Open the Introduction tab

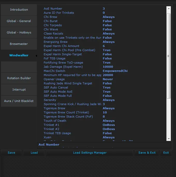[x=19, y=10]
